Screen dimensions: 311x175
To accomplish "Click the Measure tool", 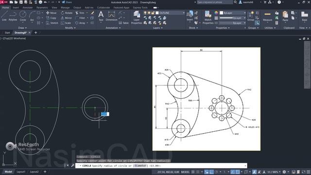I will [267, 16].
